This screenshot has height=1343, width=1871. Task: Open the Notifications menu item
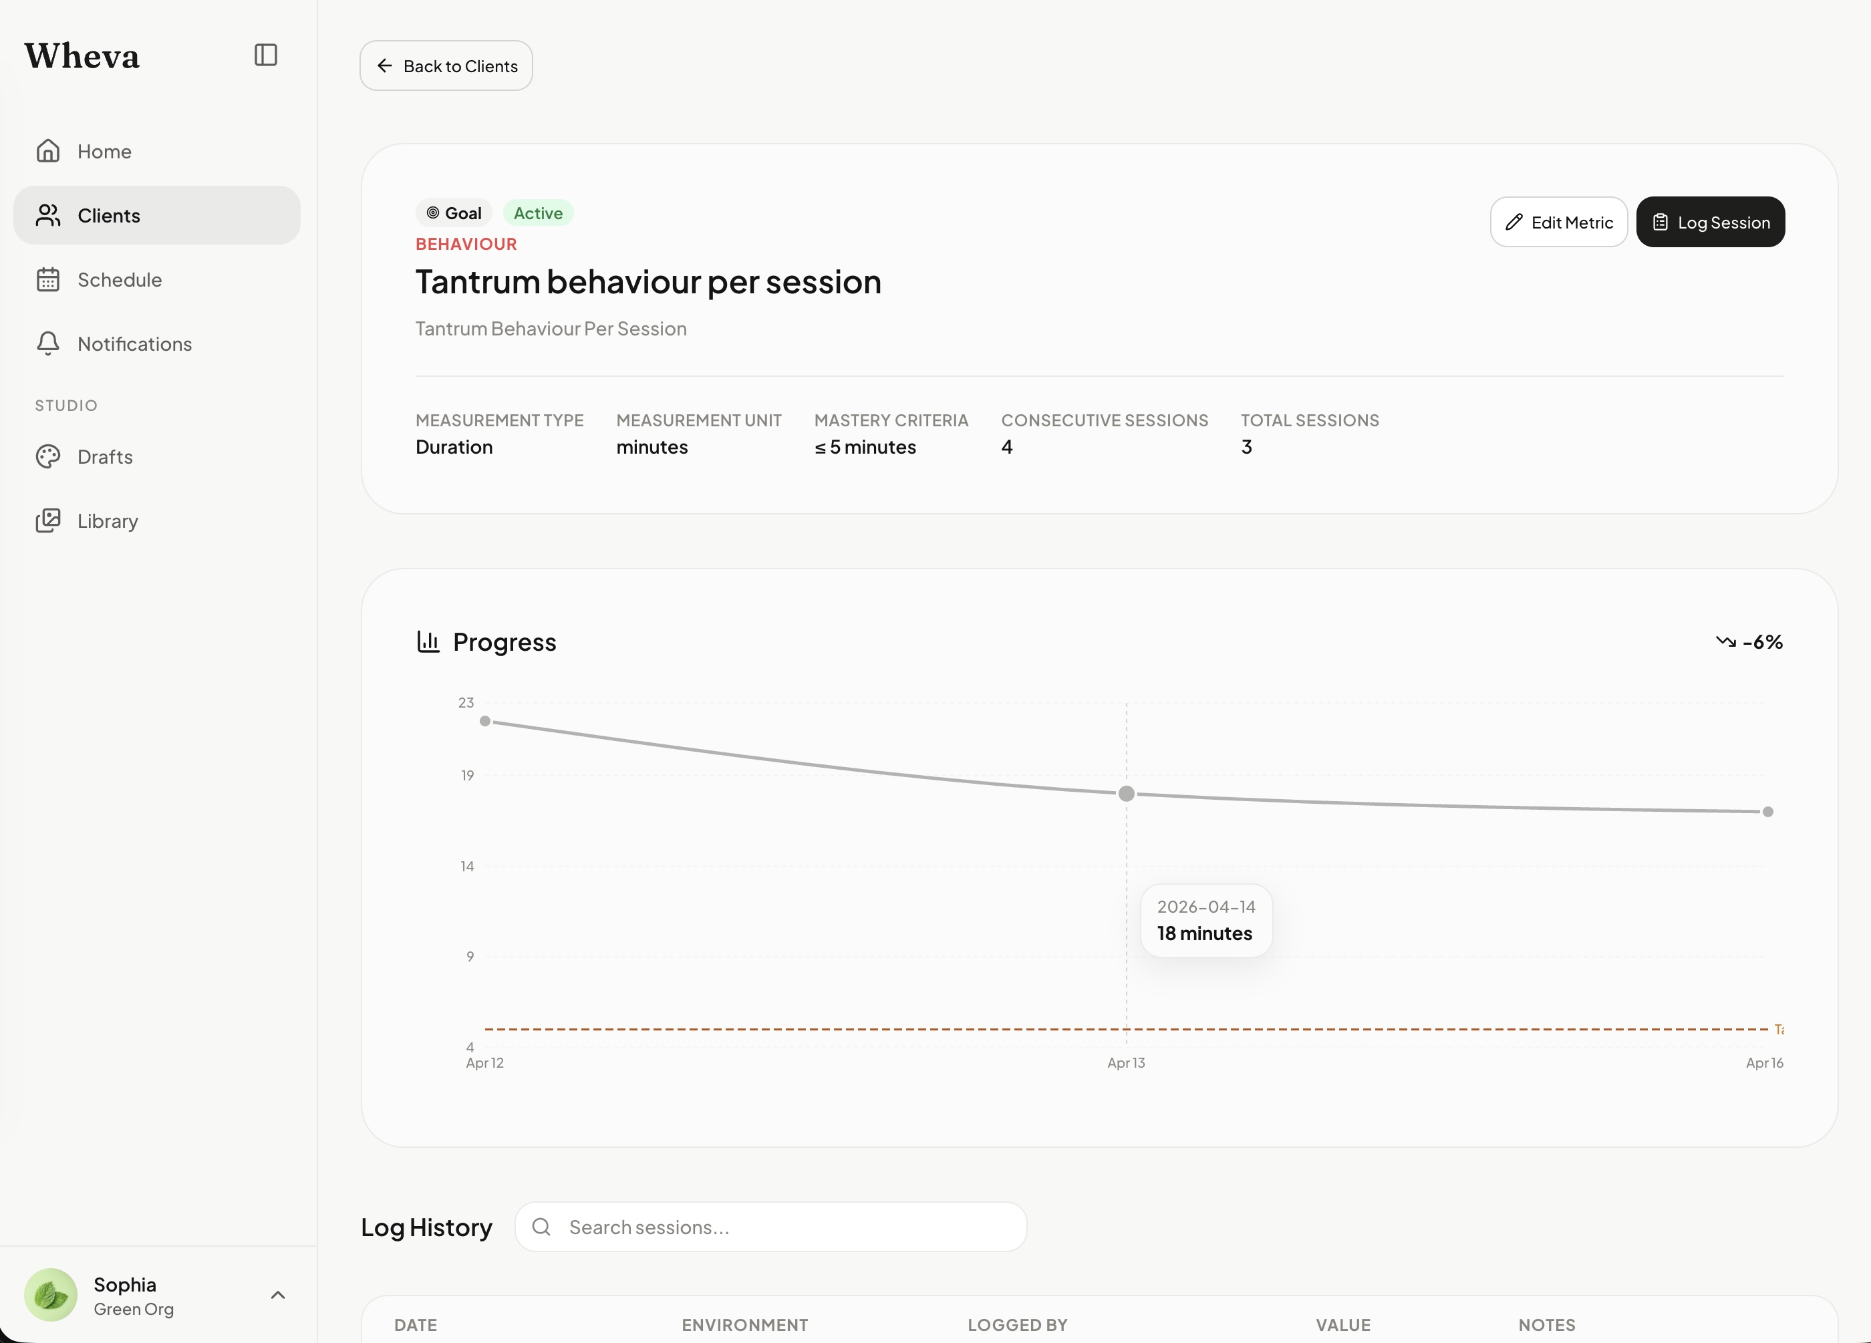(157, 344)
